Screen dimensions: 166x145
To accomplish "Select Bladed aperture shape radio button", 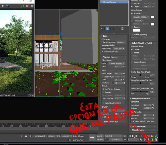I will (132, 53).
